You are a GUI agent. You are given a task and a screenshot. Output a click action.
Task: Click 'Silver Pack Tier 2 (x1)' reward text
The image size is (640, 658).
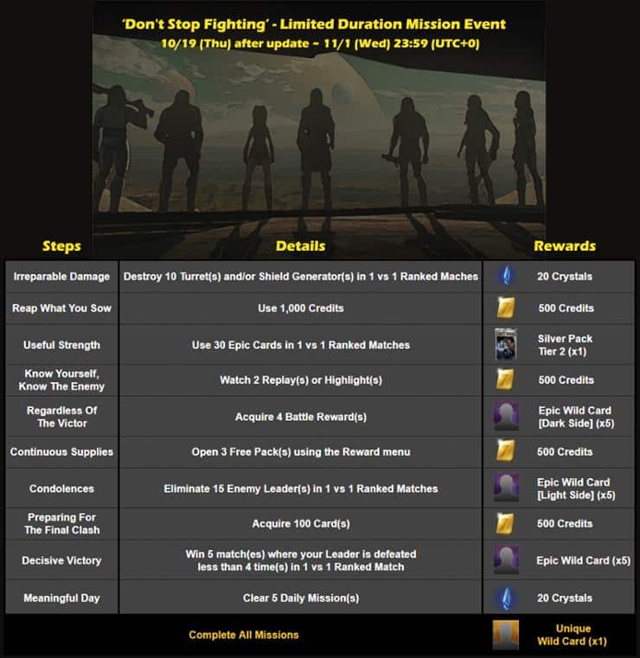point(565,344)
